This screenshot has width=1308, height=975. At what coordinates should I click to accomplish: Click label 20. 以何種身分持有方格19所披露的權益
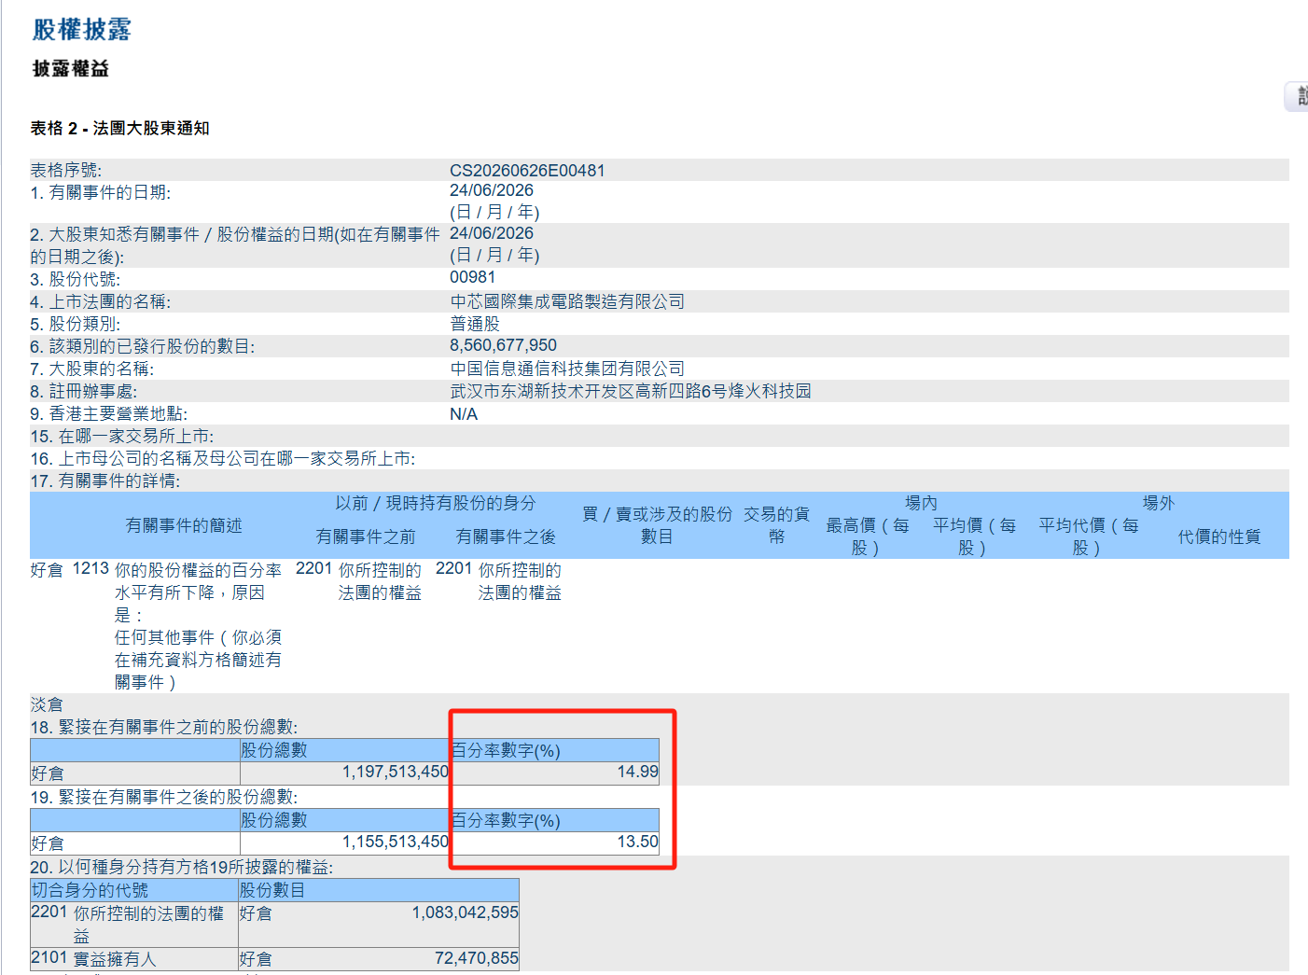[181, 867]
